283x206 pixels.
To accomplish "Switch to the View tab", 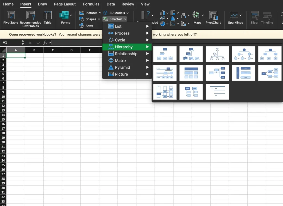I will pos(145,4).
